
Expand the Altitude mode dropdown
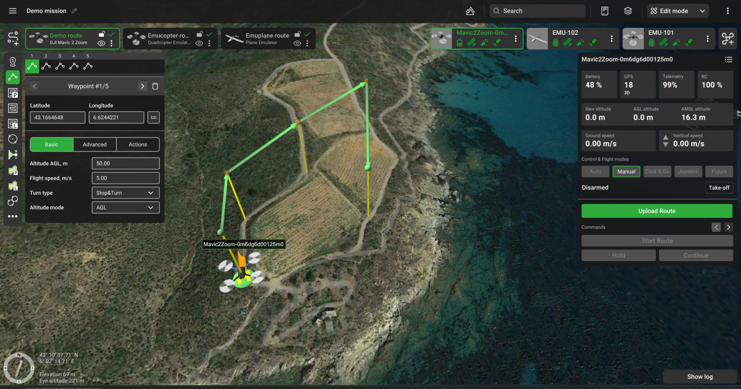125,207
